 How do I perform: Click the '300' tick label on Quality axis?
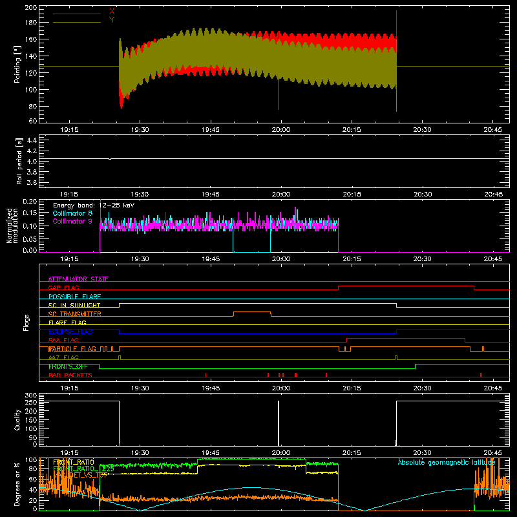point(31,396)
